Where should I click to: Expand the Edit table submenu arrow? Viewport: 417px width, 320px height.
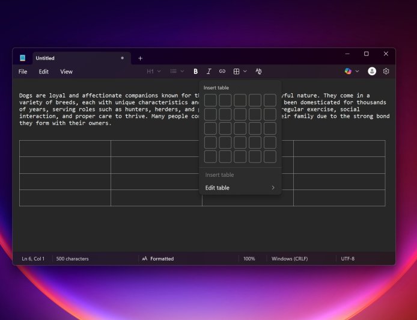(x=273, y=188)
